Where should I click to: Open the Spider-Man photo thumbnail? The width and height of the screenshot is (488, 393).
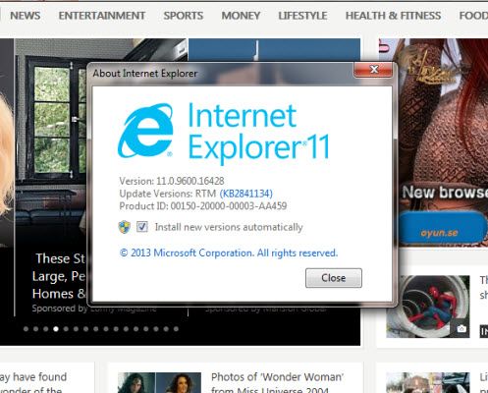428,307
